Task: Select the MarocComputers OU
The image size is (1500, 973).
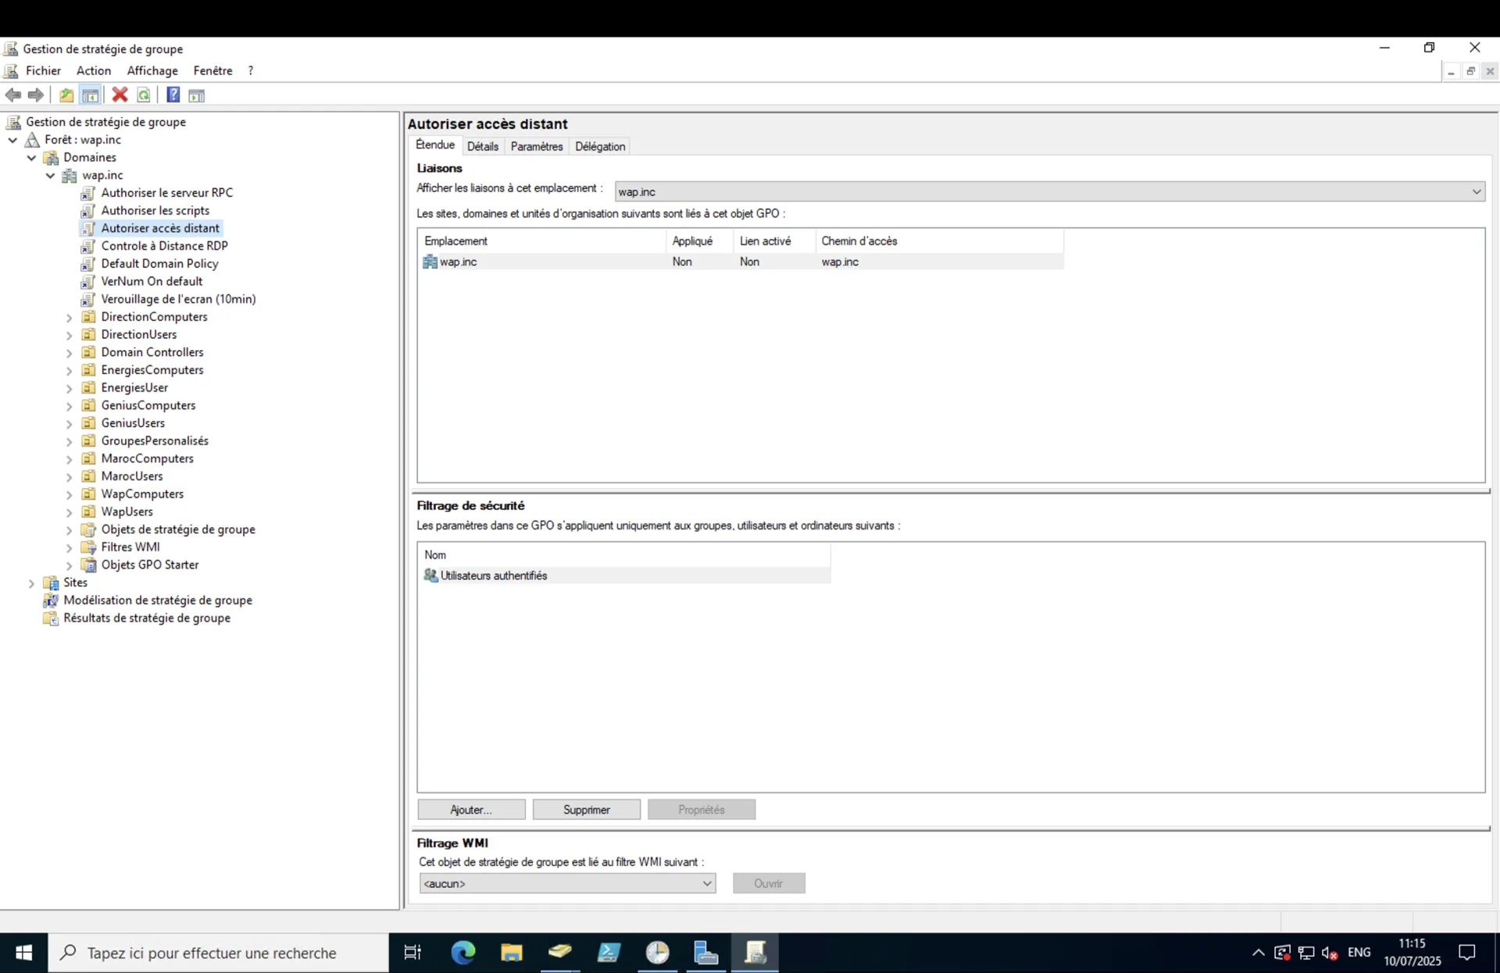Action: point(147,458)
